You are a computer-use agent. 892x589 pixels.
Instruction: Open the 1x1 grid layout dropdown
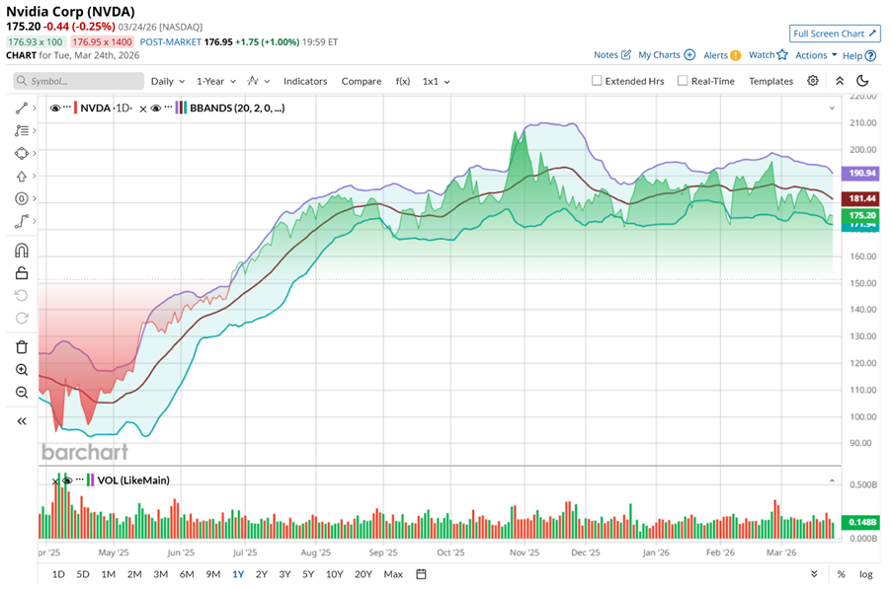point(436,81)
